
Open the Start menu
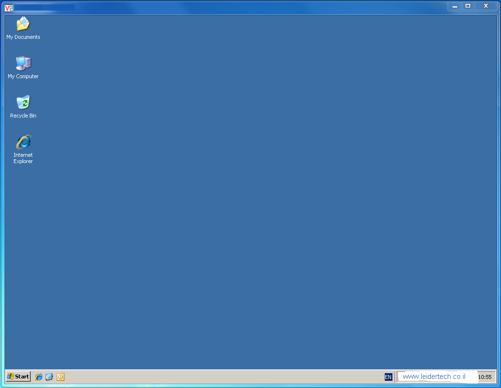coord(18,376)
